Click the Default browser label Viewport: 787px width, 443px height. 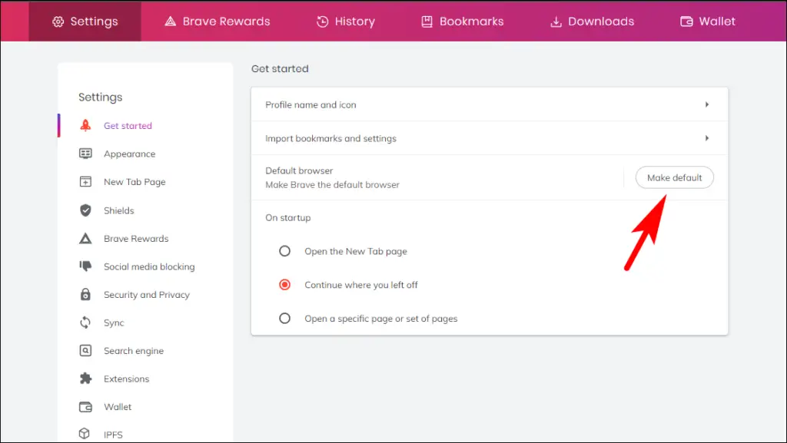pyautogui.click(x=299, y=170)
